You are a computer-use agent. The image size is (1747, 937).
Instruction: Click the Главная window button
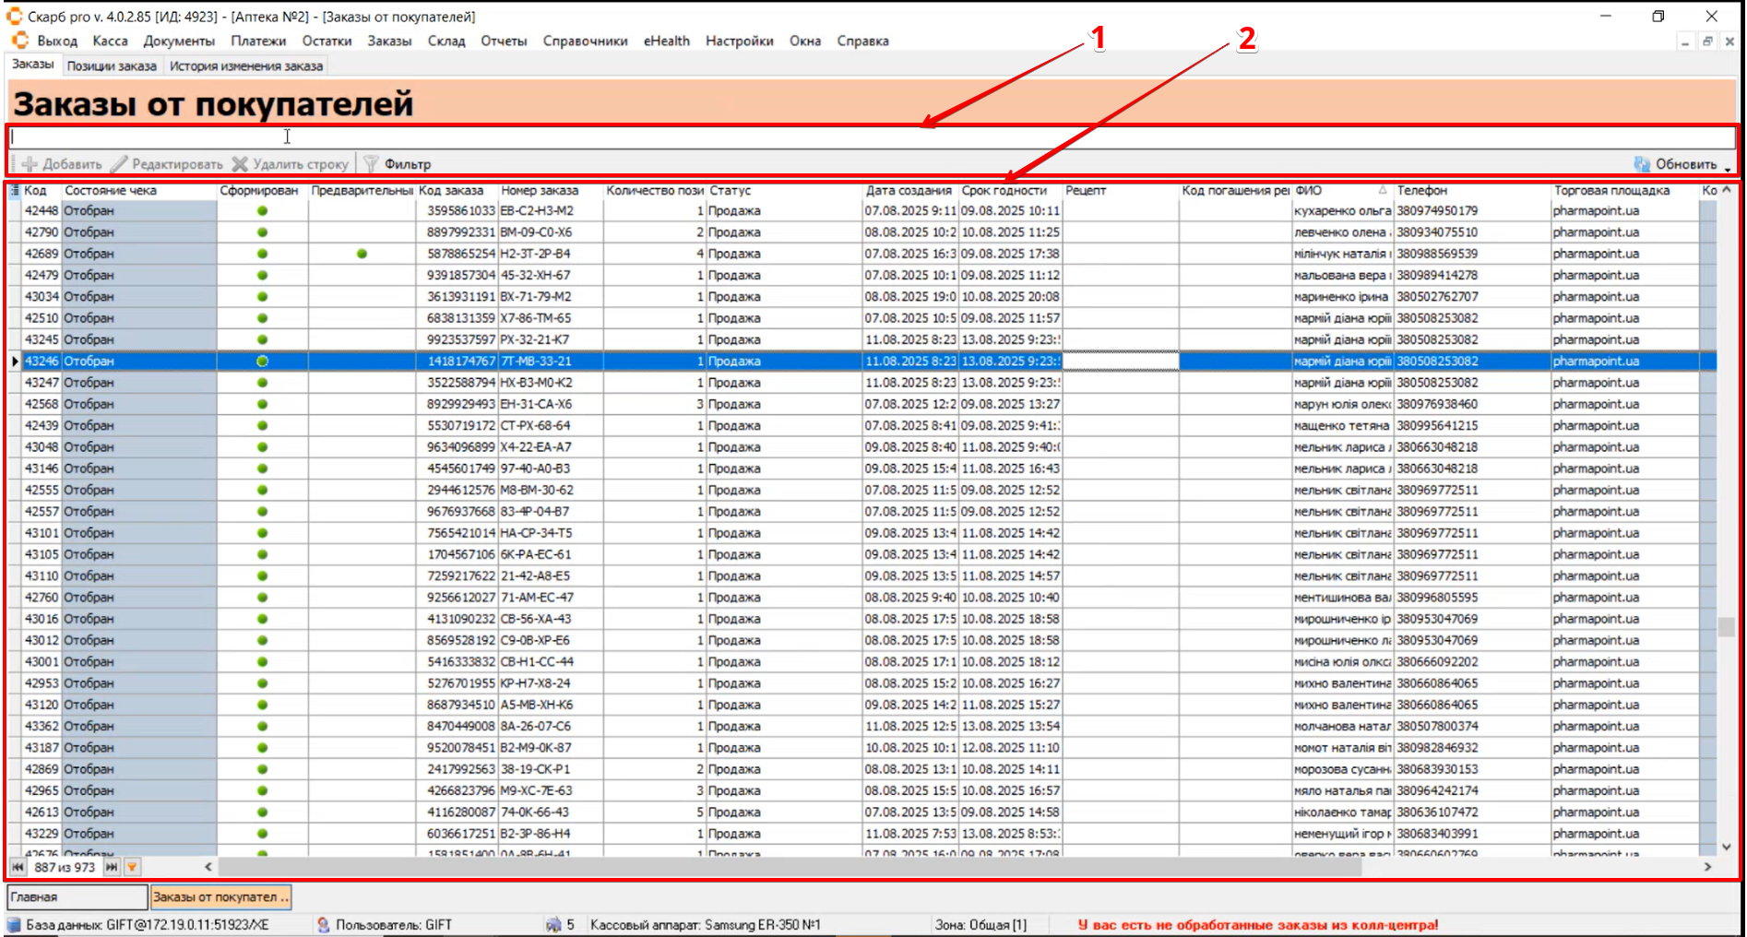click(77, 896)
